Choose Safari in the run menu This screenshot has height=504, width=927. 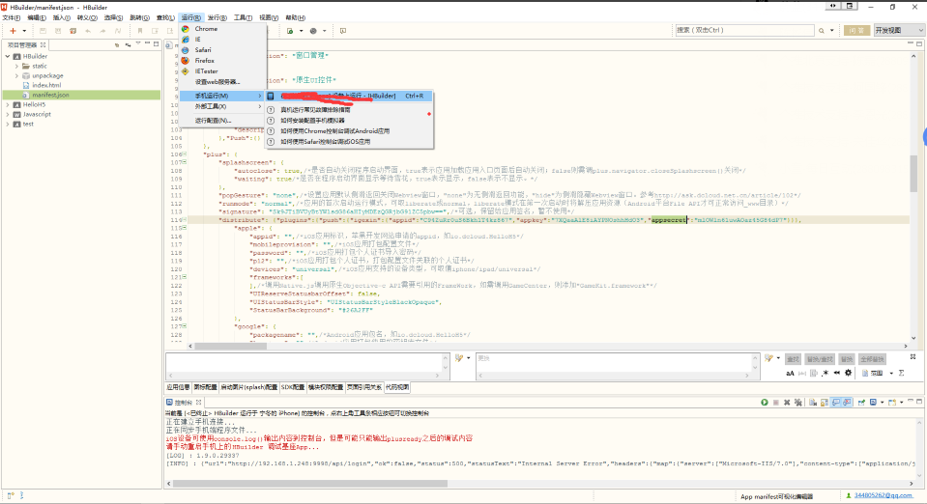(x=222, y=49)
